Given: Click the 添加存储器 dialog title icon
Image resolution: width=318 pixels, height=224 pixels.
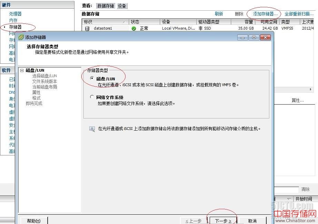Looking at the screenshot, I should click(x=21, y=37).
